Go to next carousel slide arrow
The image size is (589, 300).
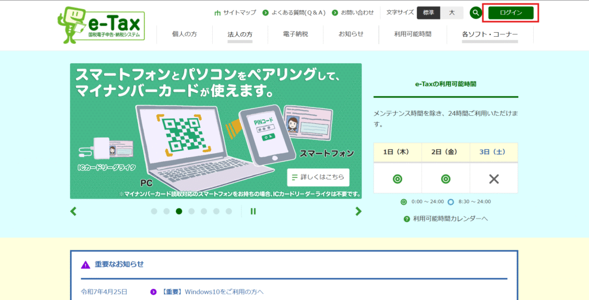click(x=358, y=211)
